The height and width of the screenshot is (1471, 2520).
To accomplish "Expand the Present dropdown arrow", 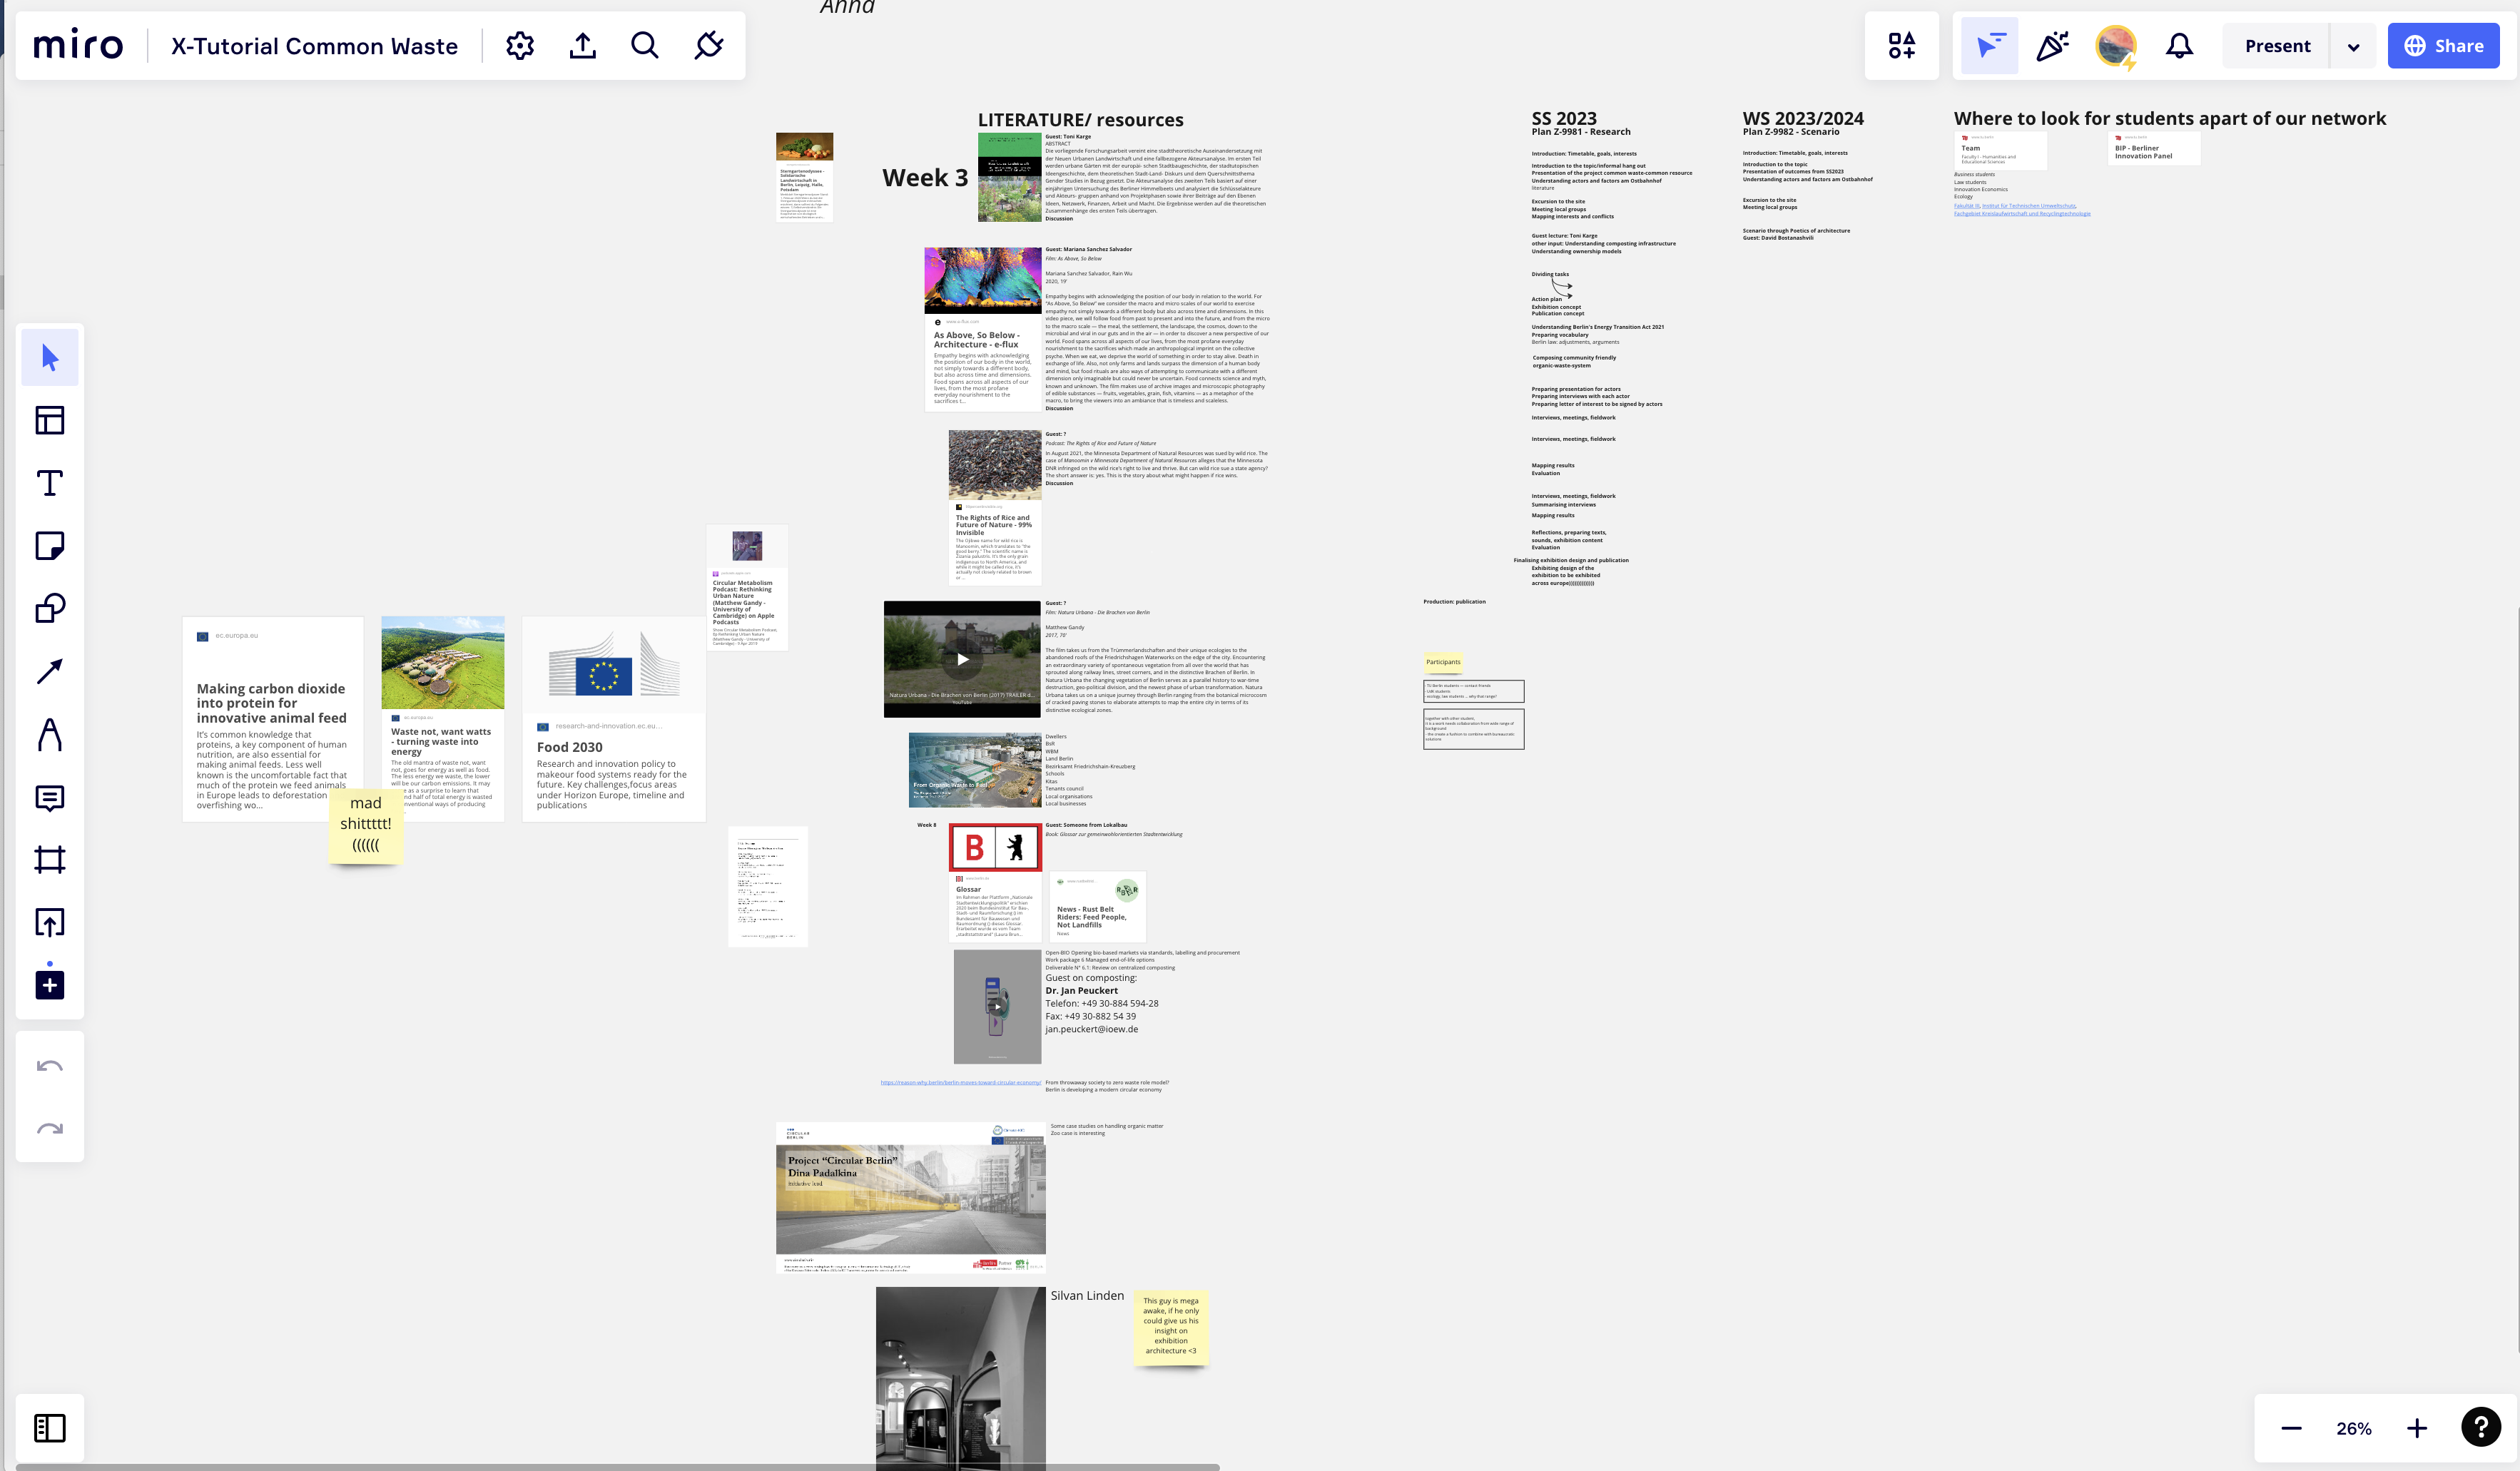I will pos(2353,47).
